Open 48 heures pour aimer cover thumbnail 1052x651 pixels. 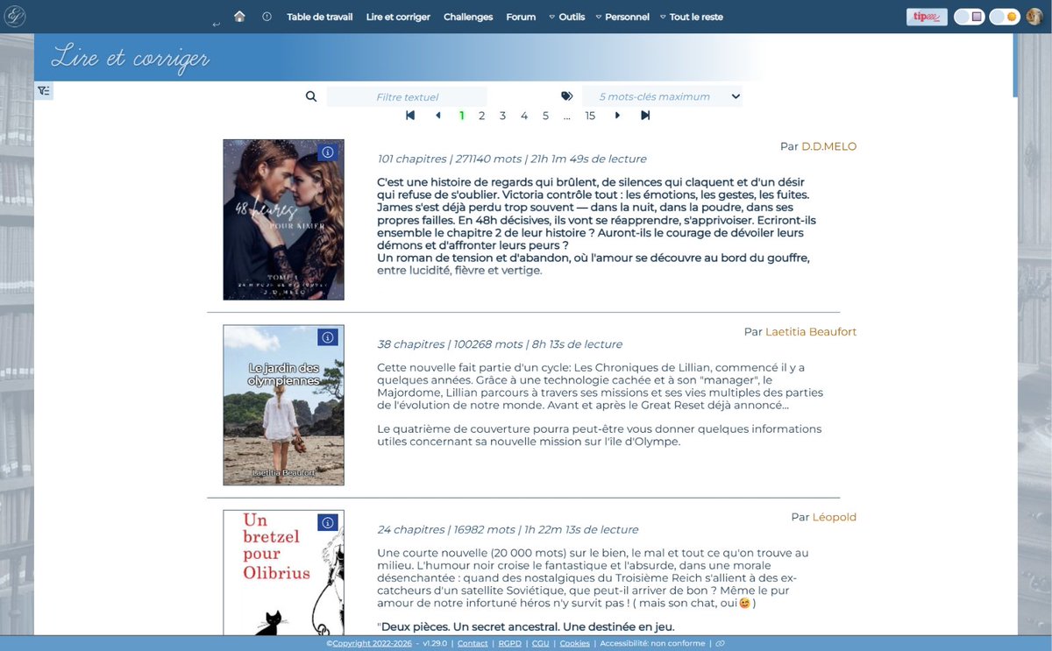(x=283, y=220)
